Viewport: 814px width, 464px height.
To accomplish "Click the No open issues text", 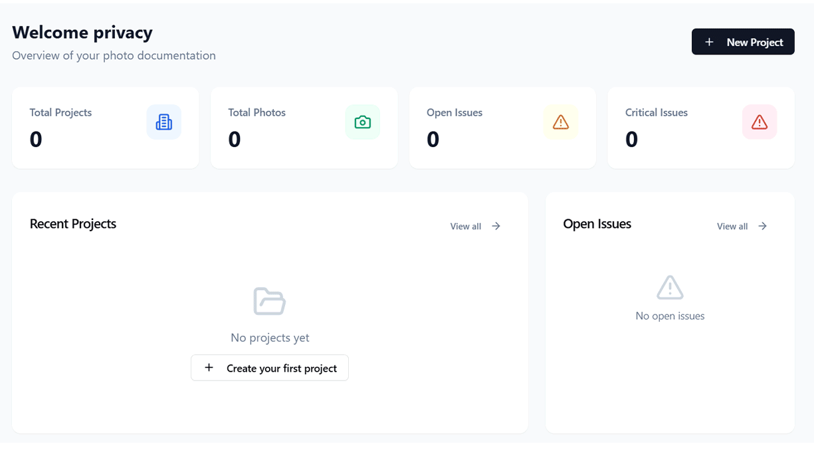I will point(670,316).
